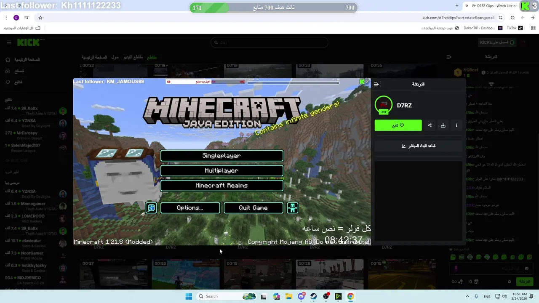The image size is (539, 303).
Task: Open Browse (تصفح) in the sidebar
Action: tap(15, 71)
